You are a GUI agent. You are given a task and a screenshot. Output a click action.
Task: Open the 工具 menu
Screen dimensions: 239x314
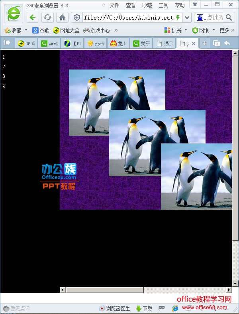[x=163, y=5]
